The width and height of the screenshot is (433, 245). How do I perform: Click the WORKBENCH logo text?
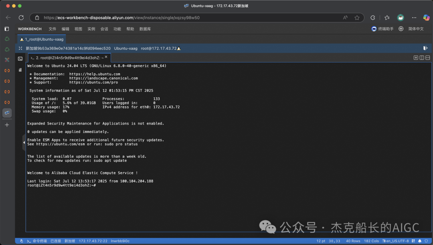(30, 29)
